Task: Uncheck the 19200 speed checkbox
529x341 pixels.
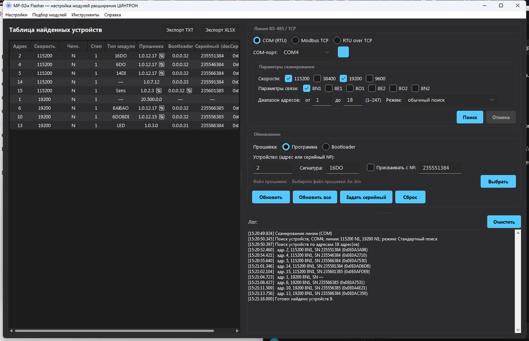Action: tap(343, 79)
